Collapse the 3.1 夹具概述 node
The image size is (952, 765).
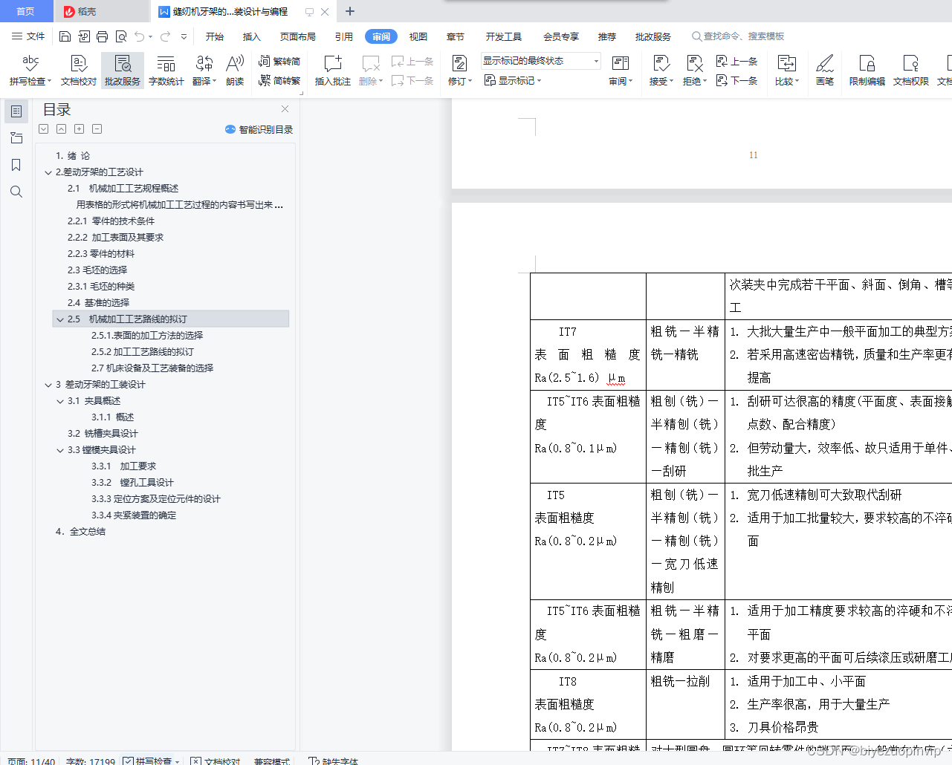pos(60,401)
